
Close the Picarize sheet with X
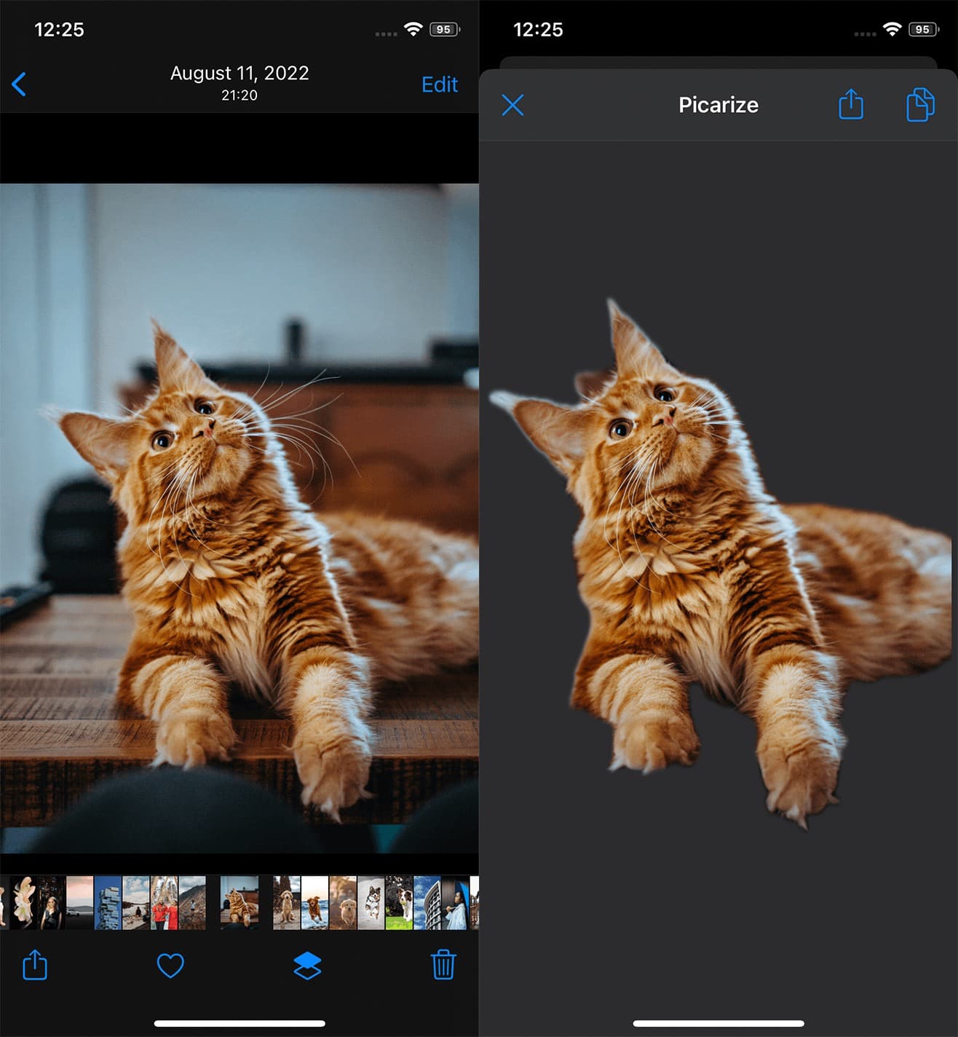512,105
